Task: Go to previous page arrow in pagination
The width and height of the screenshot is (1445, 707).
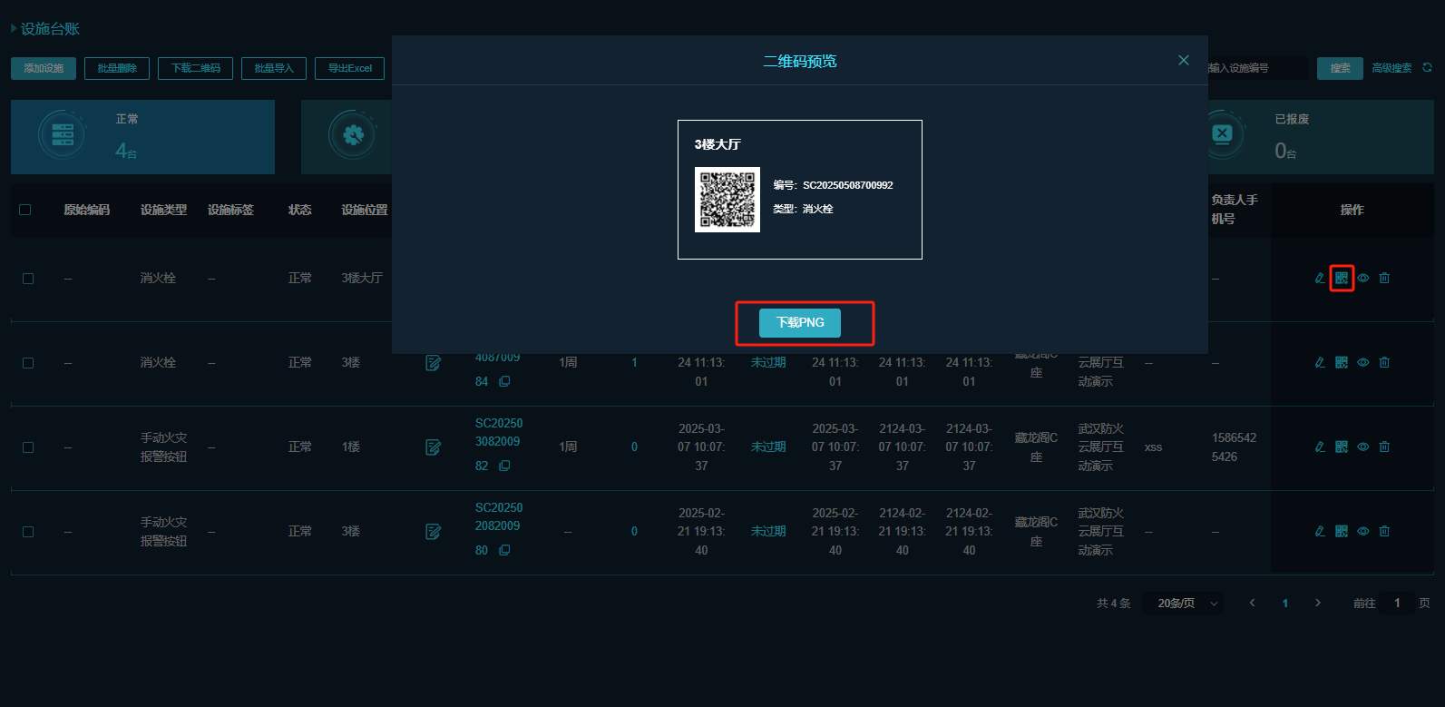Action: tap(1253, 603)
